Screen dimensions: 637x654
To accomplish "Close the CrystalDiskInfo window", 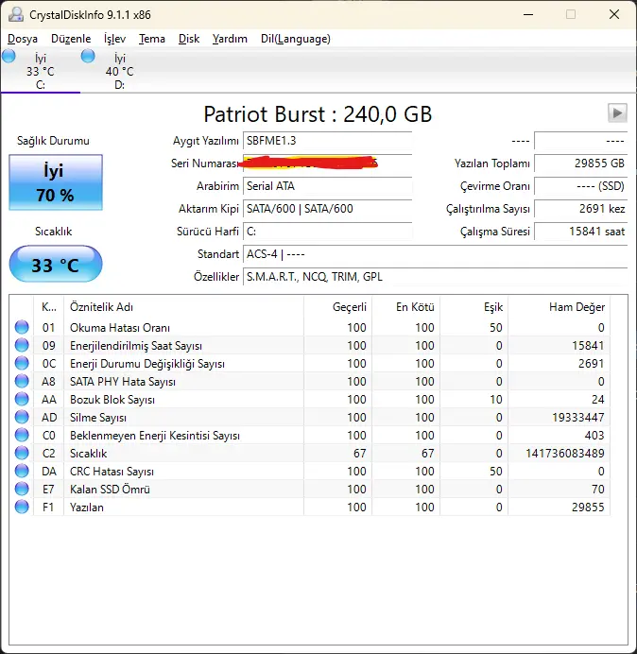I will click(x=614, y=14).
